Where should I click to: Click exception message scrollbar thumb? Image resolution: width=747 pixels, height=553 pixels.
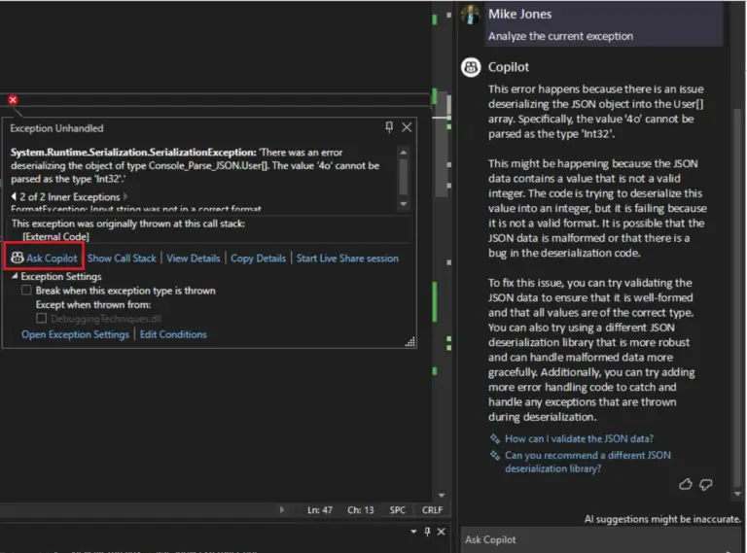(403, 176)
